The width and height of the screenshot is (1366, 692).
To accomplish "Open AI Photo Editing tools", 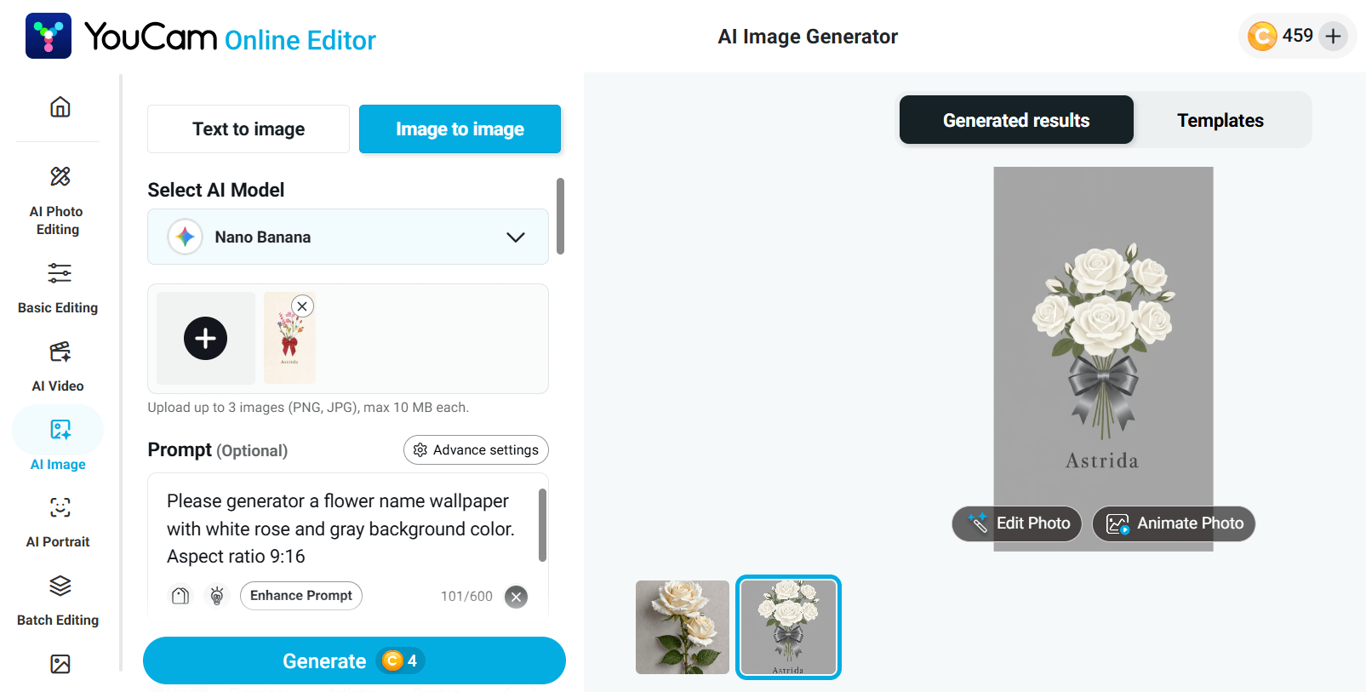I will pyautogui.click(x=58, y=201).
